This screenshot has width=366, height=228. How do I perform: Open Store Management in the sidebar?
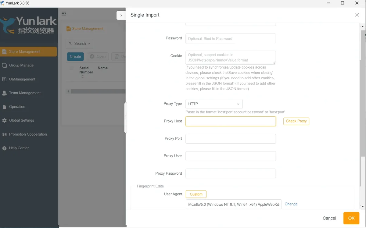click(28, 52)
